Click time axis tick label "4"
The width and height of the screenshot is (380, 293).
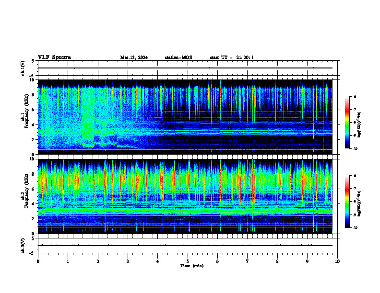click(158, 261)
